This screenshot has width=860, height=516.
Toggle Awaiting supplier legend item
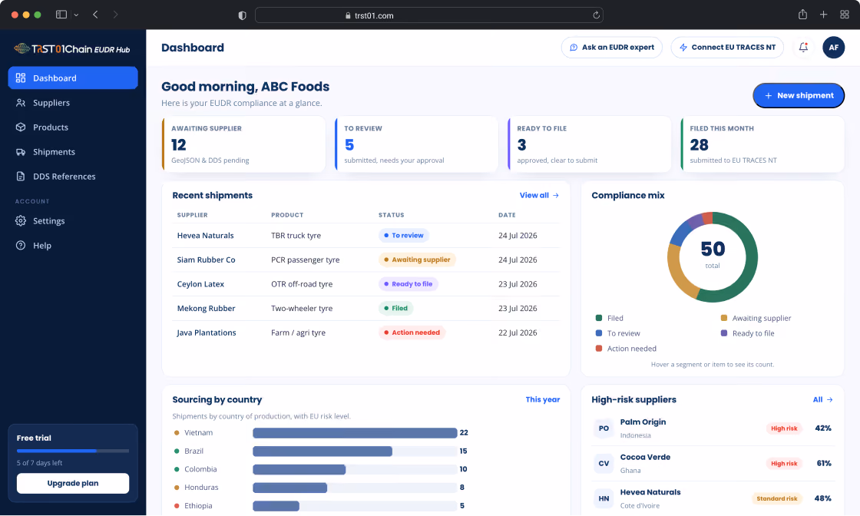point(756,318)
